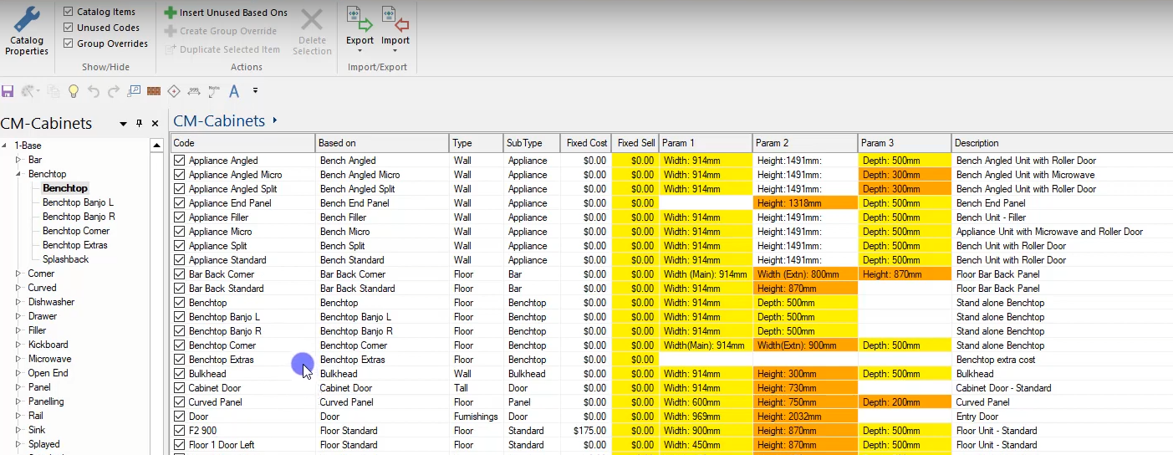Click the Note annotation tool icon
Image resolution: width=1173 pixels, height=455 pixels.
click(x=214, y=90)
